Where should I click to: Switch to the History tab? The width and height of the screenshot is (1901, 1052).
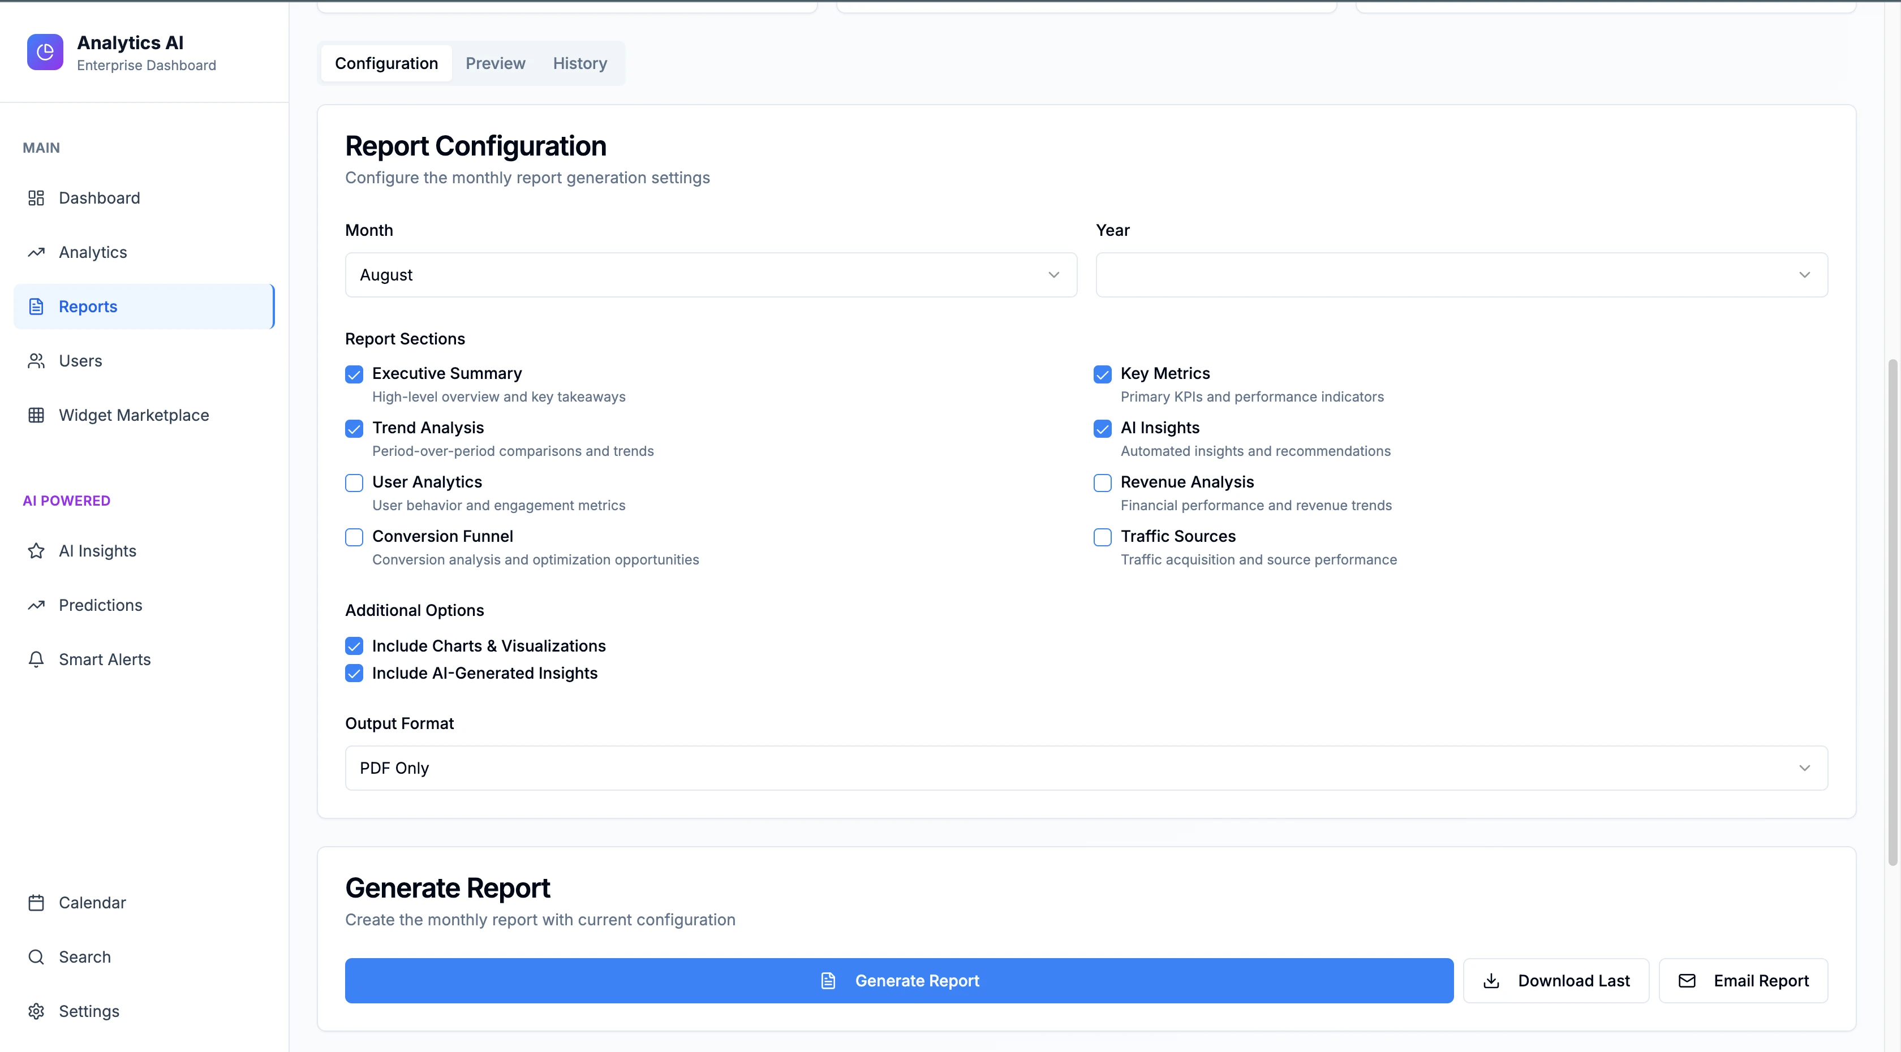(x=580, y=63)
